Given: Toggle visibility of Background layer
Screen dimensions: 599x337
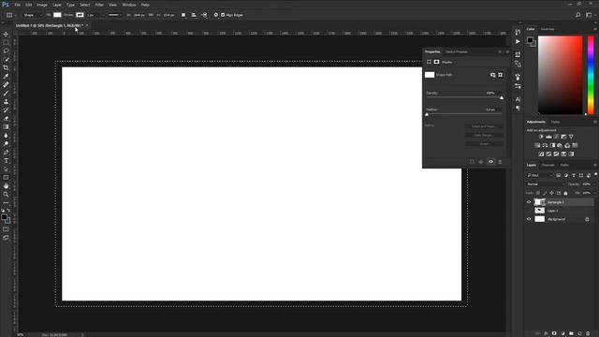Looking at the screenshot, I should tap(529, 219).
